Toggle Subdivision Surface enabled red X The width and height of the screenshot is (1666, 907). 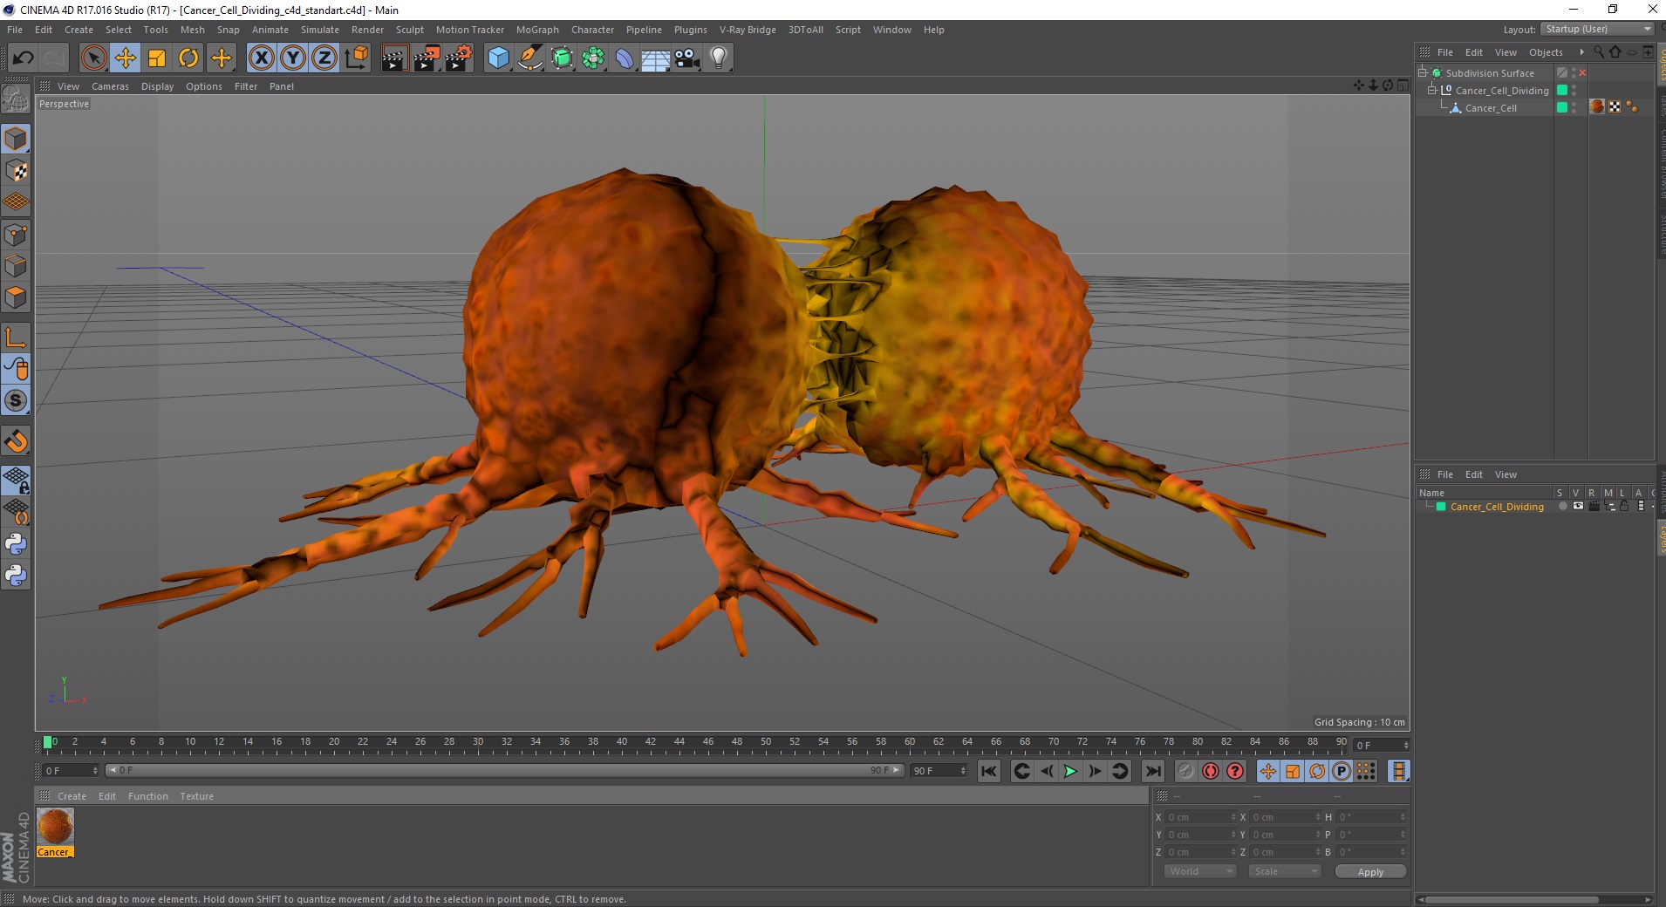click(1582, 73)
